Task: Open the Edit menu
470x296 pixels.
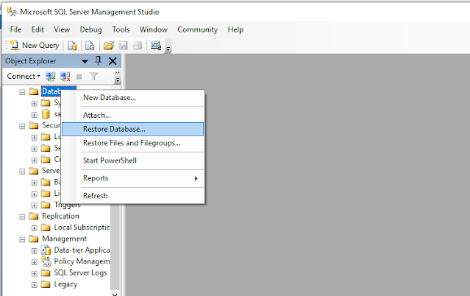Action: pos(38,29)
